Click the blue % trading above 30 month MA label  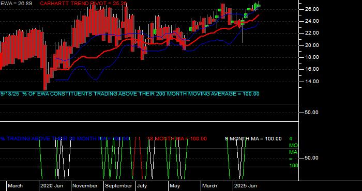pyautogui.click(x=65, y=139)
